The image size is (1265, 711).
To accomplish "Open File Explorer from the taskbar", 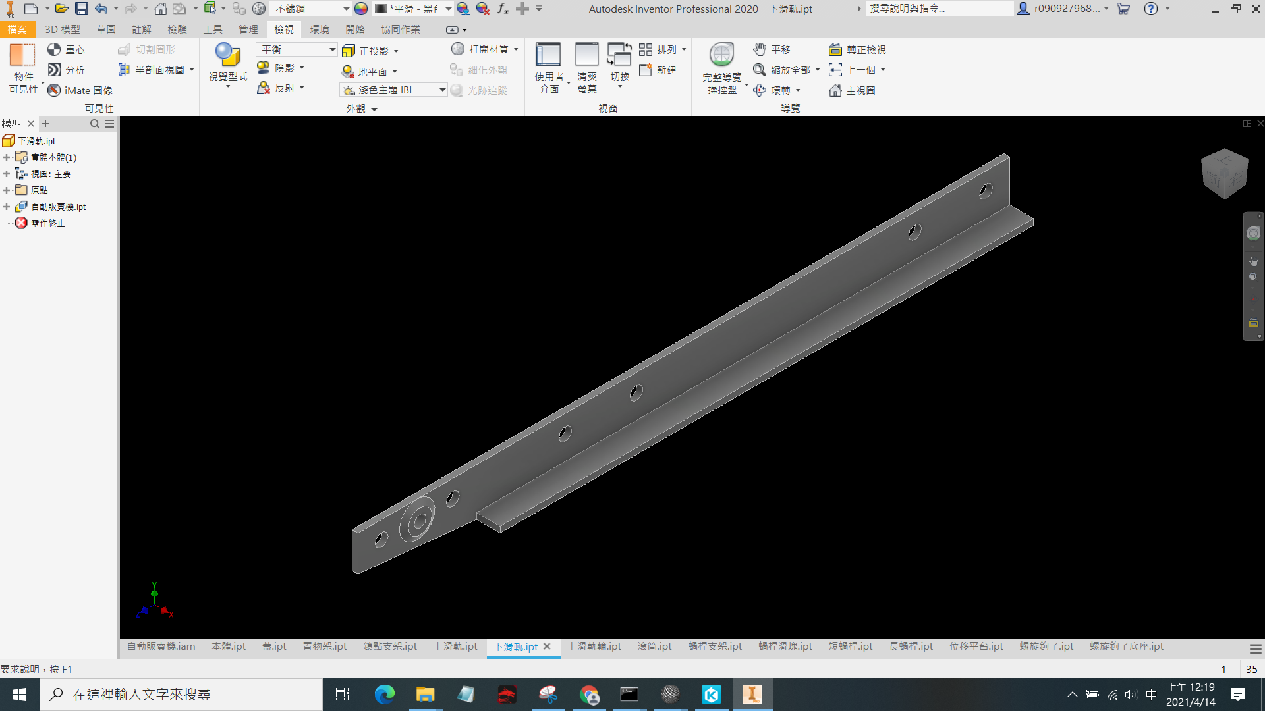I will click(x=425, y=695).
